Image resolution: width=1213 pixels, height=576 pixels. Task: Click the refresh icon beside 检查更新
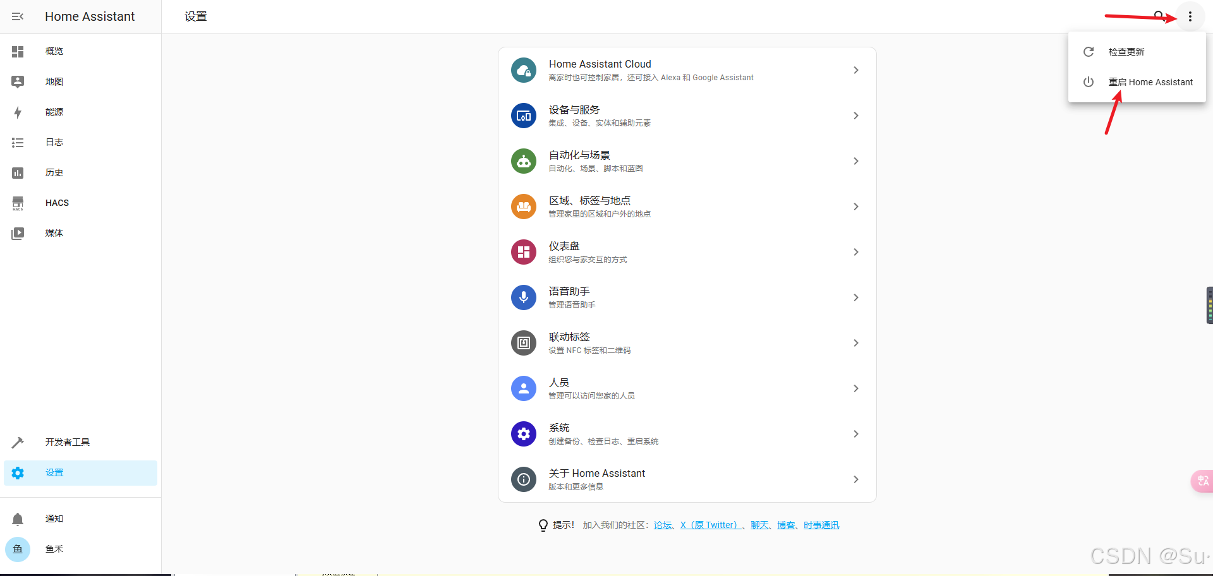tap(1089, 52)
